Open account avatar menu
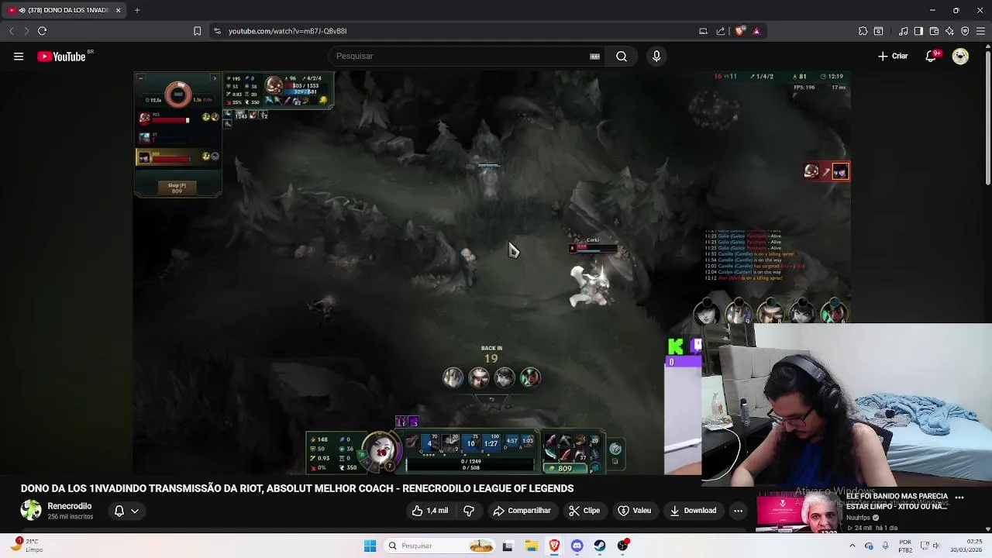Screen dimensions: 992x558 960,56
